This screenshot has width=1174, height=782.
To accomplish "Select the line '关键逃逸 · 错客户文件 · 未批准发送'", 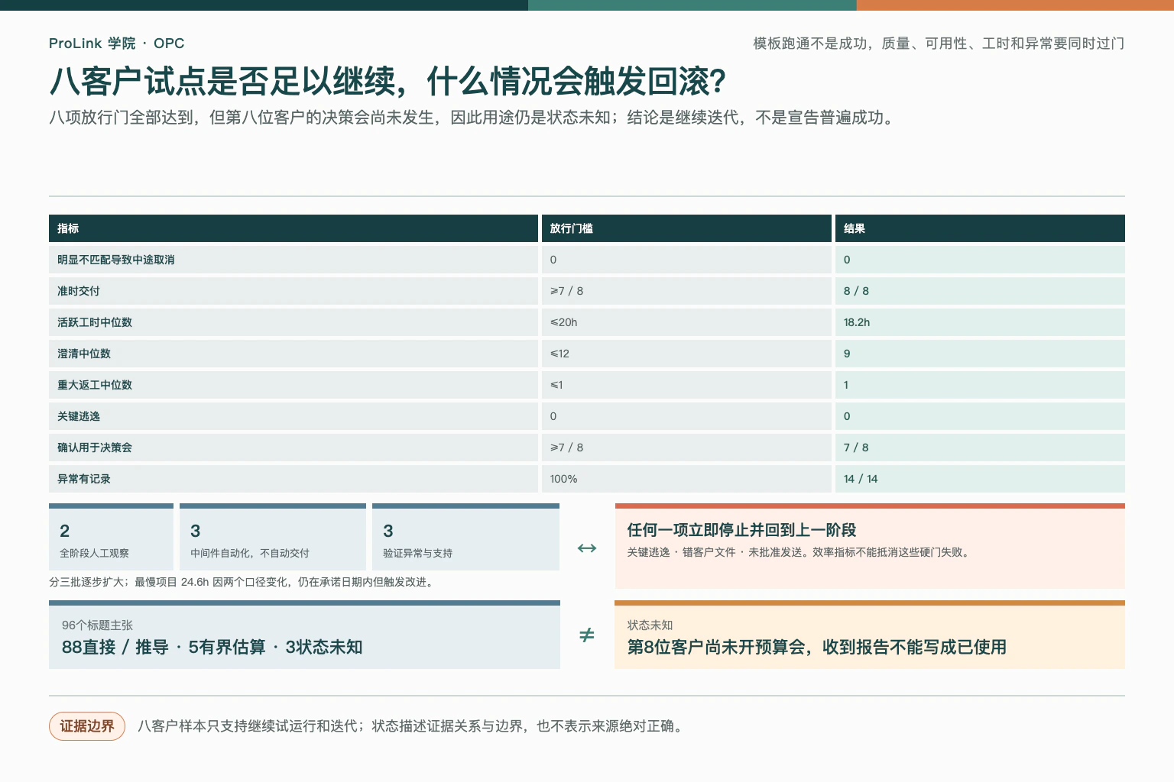I will tap(799, 552).
